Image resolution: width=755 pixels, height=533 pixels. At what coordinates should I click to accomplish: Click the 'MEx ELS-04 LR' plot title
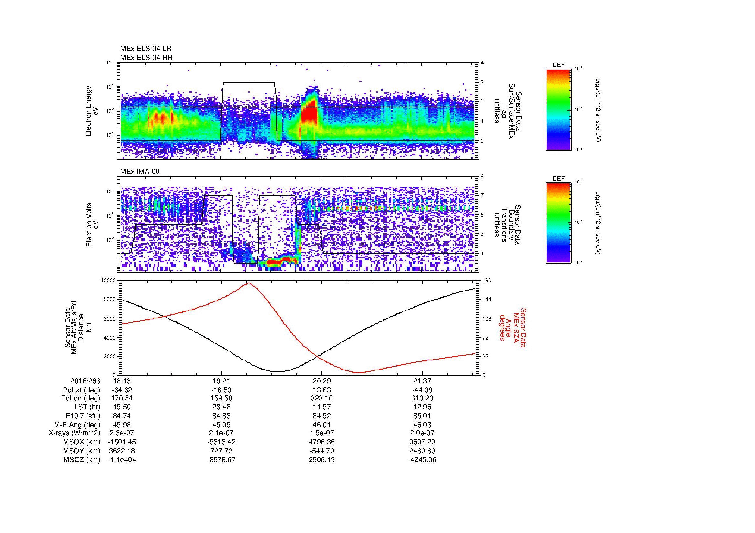(x=146, y=49)
